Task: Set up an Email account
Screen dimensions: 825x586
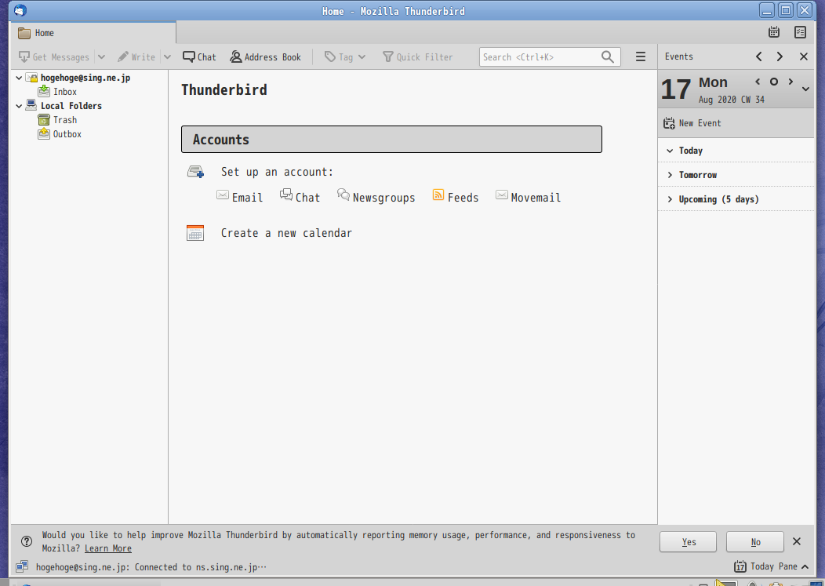Action: point(240,197)
